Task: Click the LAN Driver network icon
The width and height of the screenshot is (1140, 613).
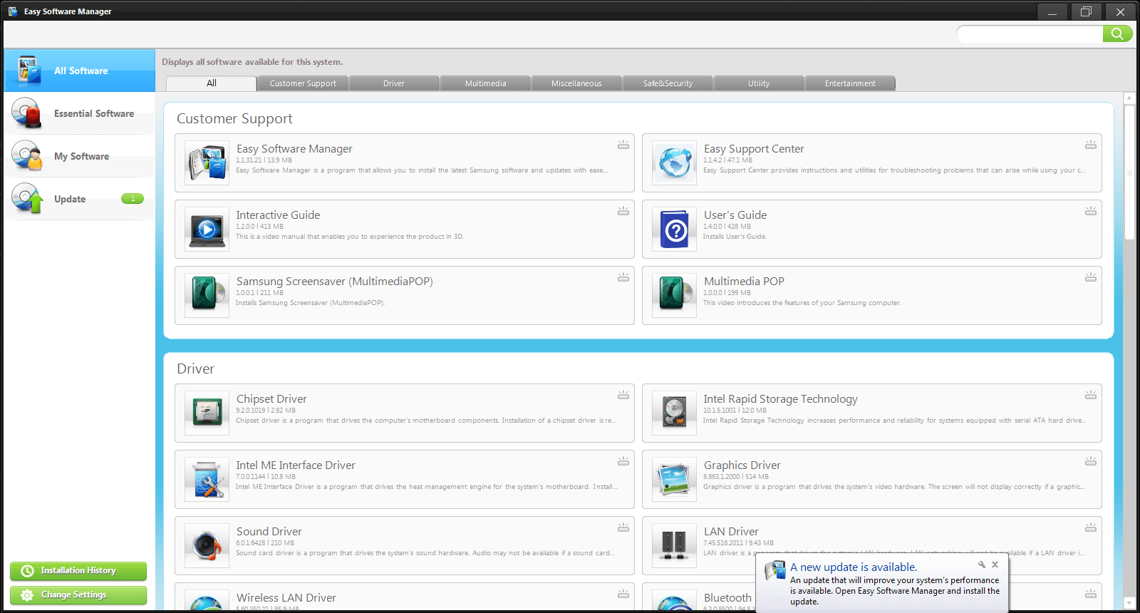Action: (674, 546)
